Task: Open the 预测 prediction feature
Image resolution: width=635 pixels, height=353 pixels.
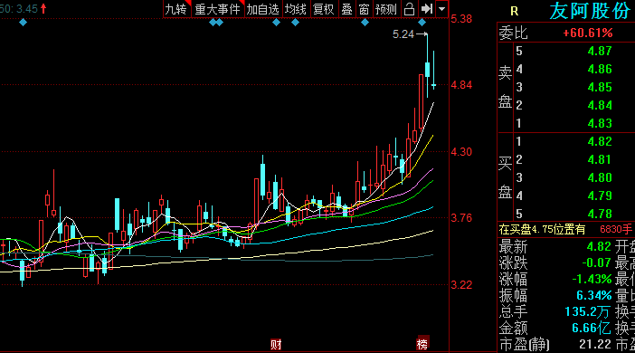Action: [x=386, y=9]
